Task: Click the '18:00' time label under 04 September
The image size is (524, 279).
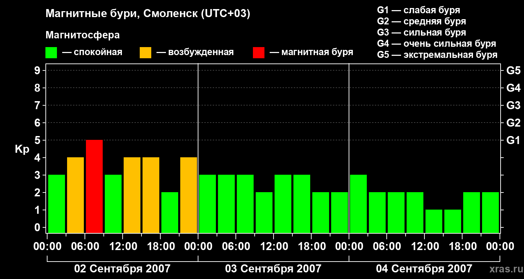Action: click(x=462, y=247)
